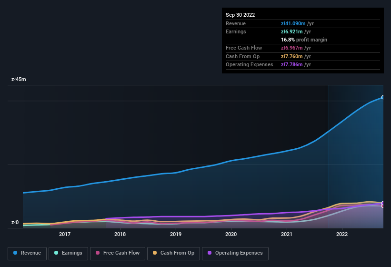Click the 2022 x-axis label
This screenshot has height=267, width=391.
tap(342, 234)
